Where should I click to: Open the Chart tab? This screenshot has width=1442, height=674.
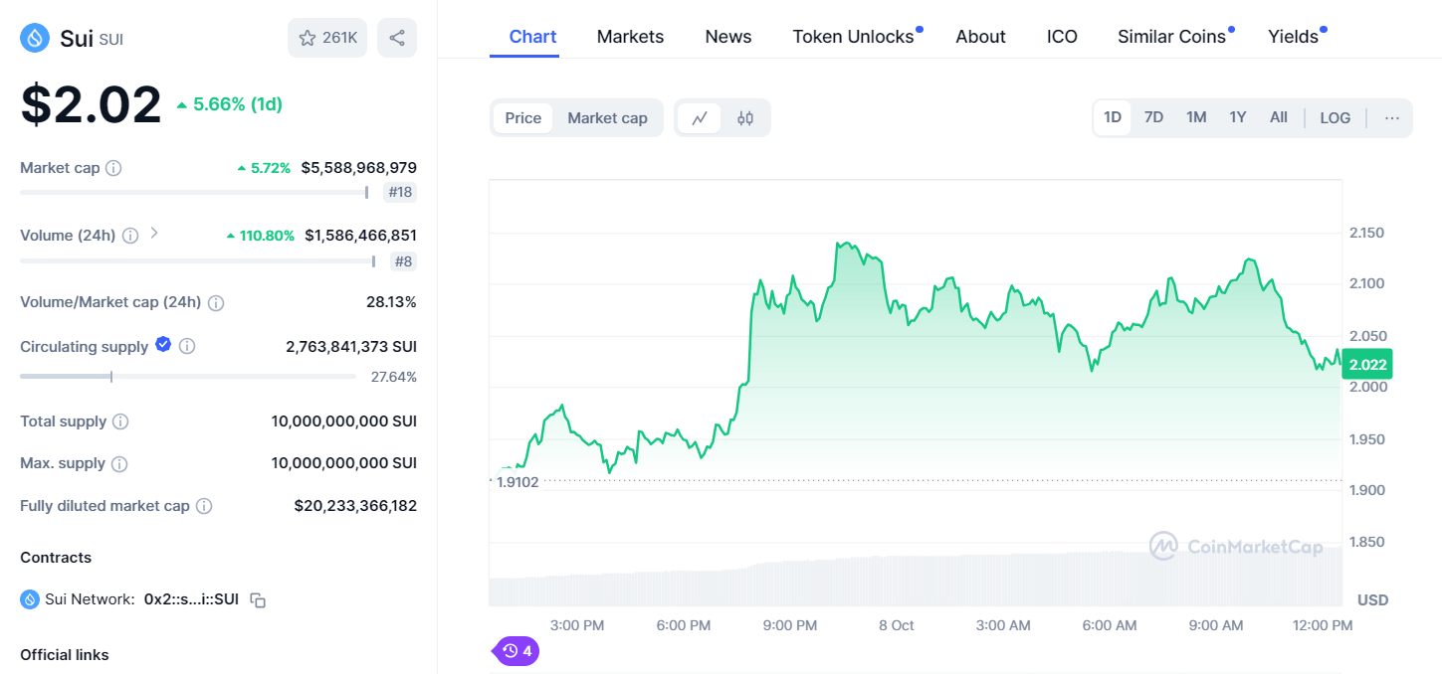coord(532,37)
